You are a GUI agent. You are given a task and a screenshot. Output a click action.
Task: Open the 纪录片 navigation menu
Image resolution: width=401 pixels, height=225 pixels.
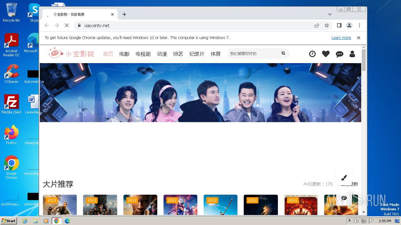(197, 54)
